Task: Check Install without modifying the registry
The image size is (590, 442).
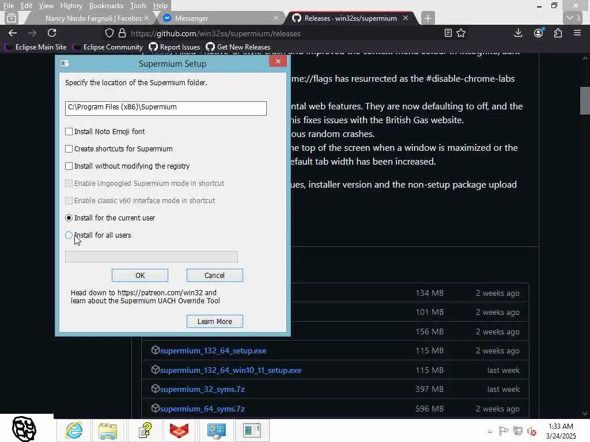Action: click(69, 166)
